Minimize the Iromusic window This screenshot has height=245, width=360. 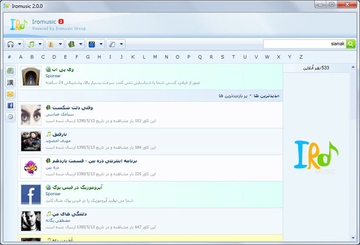coord(321,4)
